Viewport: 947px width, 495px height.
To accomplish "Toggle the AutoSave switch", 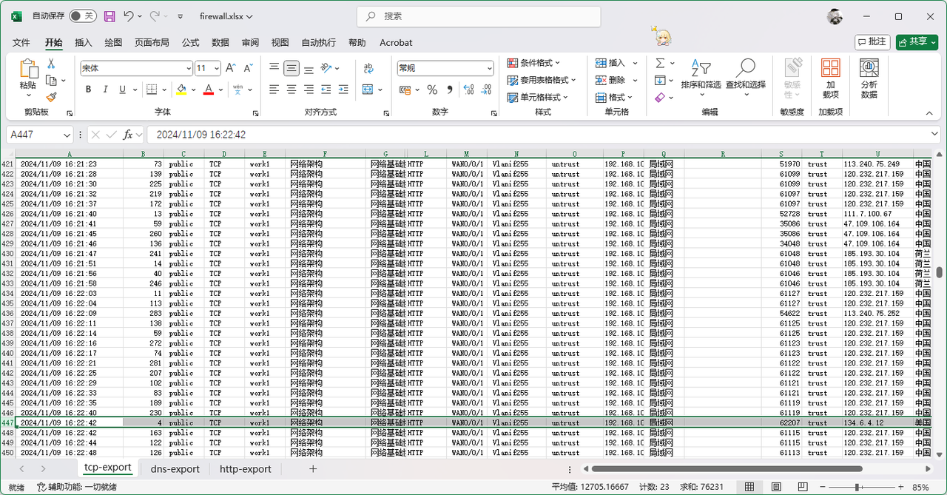I will [x=83, y=16].
